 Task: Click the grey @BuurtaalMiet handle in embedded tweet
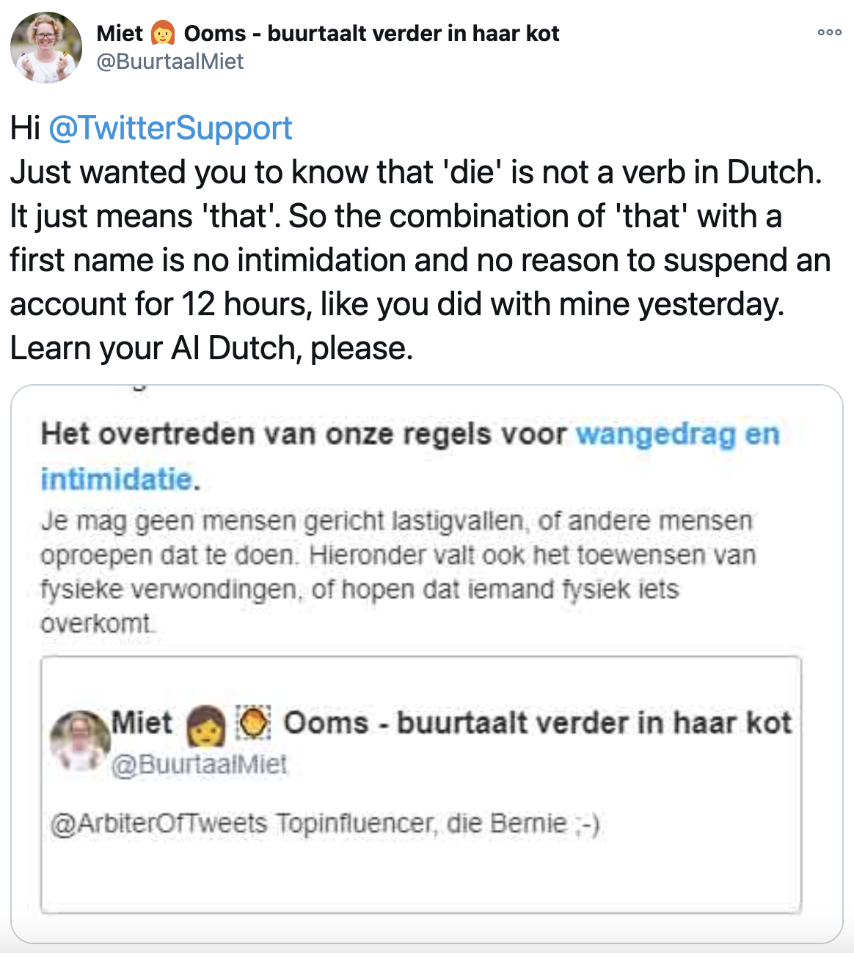[x=199, y=765]
